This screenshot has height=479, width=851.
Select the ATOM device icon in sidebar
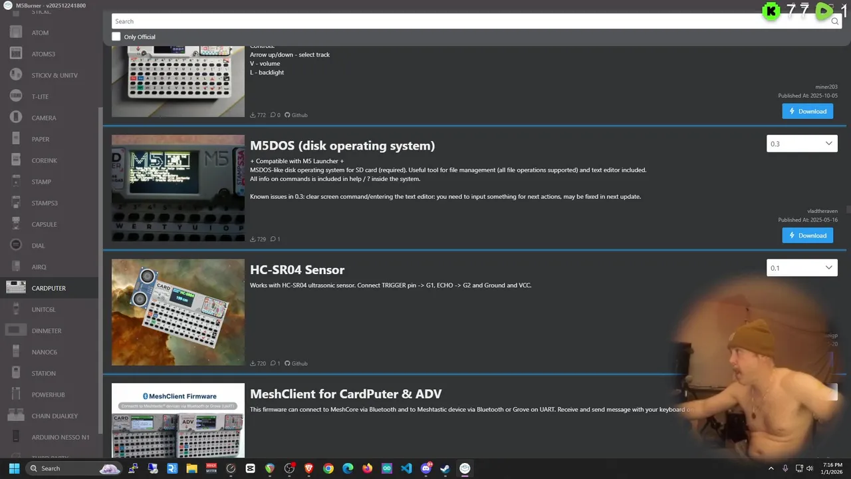(x=16, y=32)
